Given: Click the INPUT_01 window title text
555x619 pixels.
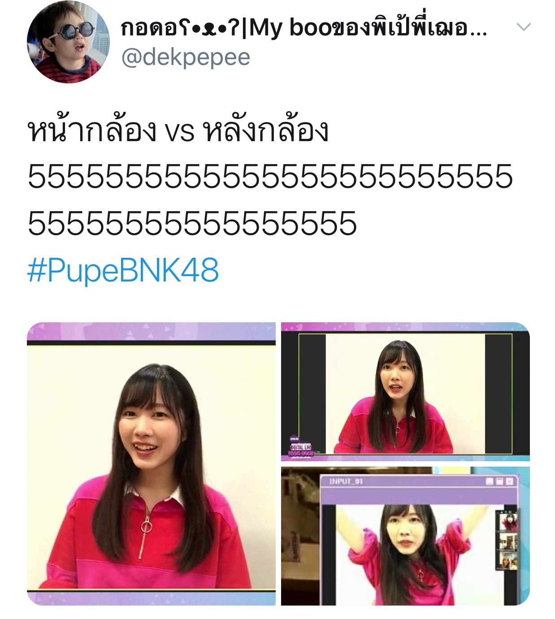Looking at the screenshot, I should pos(346,481).
